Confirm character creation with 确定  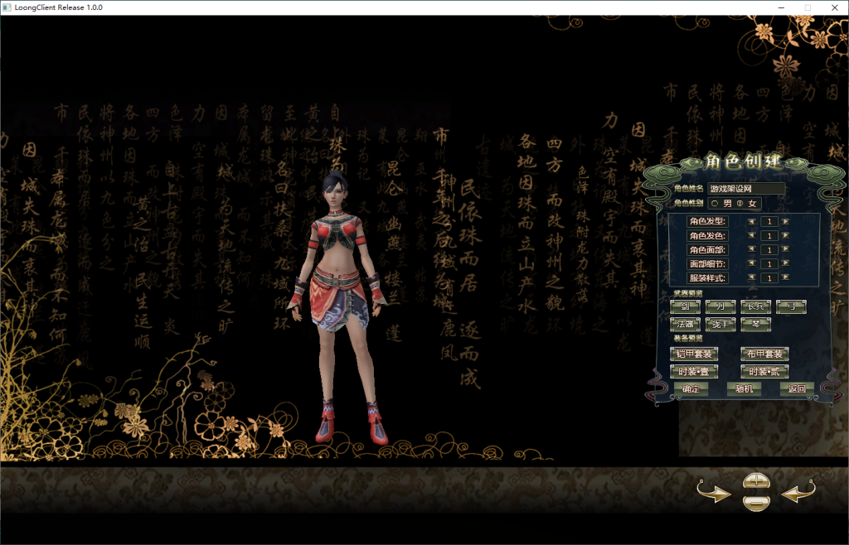tap(691, 388)
